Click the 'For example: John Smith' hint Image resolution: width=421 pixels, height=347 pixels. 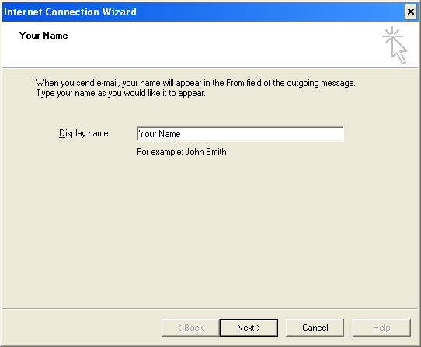182,152
